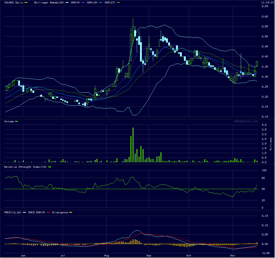This screenshot has height=258, width=275.
Task: Click the CA:AGG Daily chart title
Action: click(13, 2)
